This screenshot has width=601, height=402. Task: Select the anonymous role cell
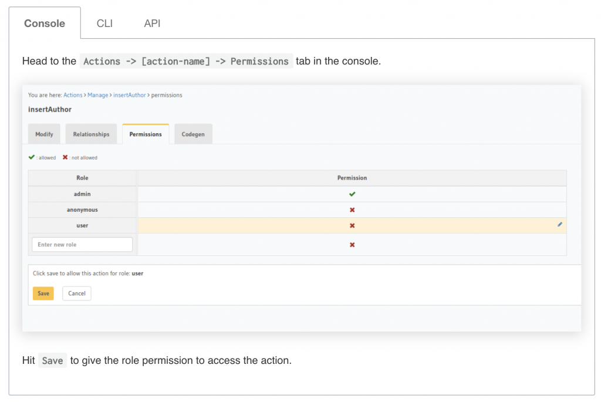tap(82, 210)
